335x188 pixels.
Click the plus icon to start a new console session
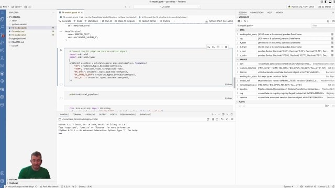(213, 114)
